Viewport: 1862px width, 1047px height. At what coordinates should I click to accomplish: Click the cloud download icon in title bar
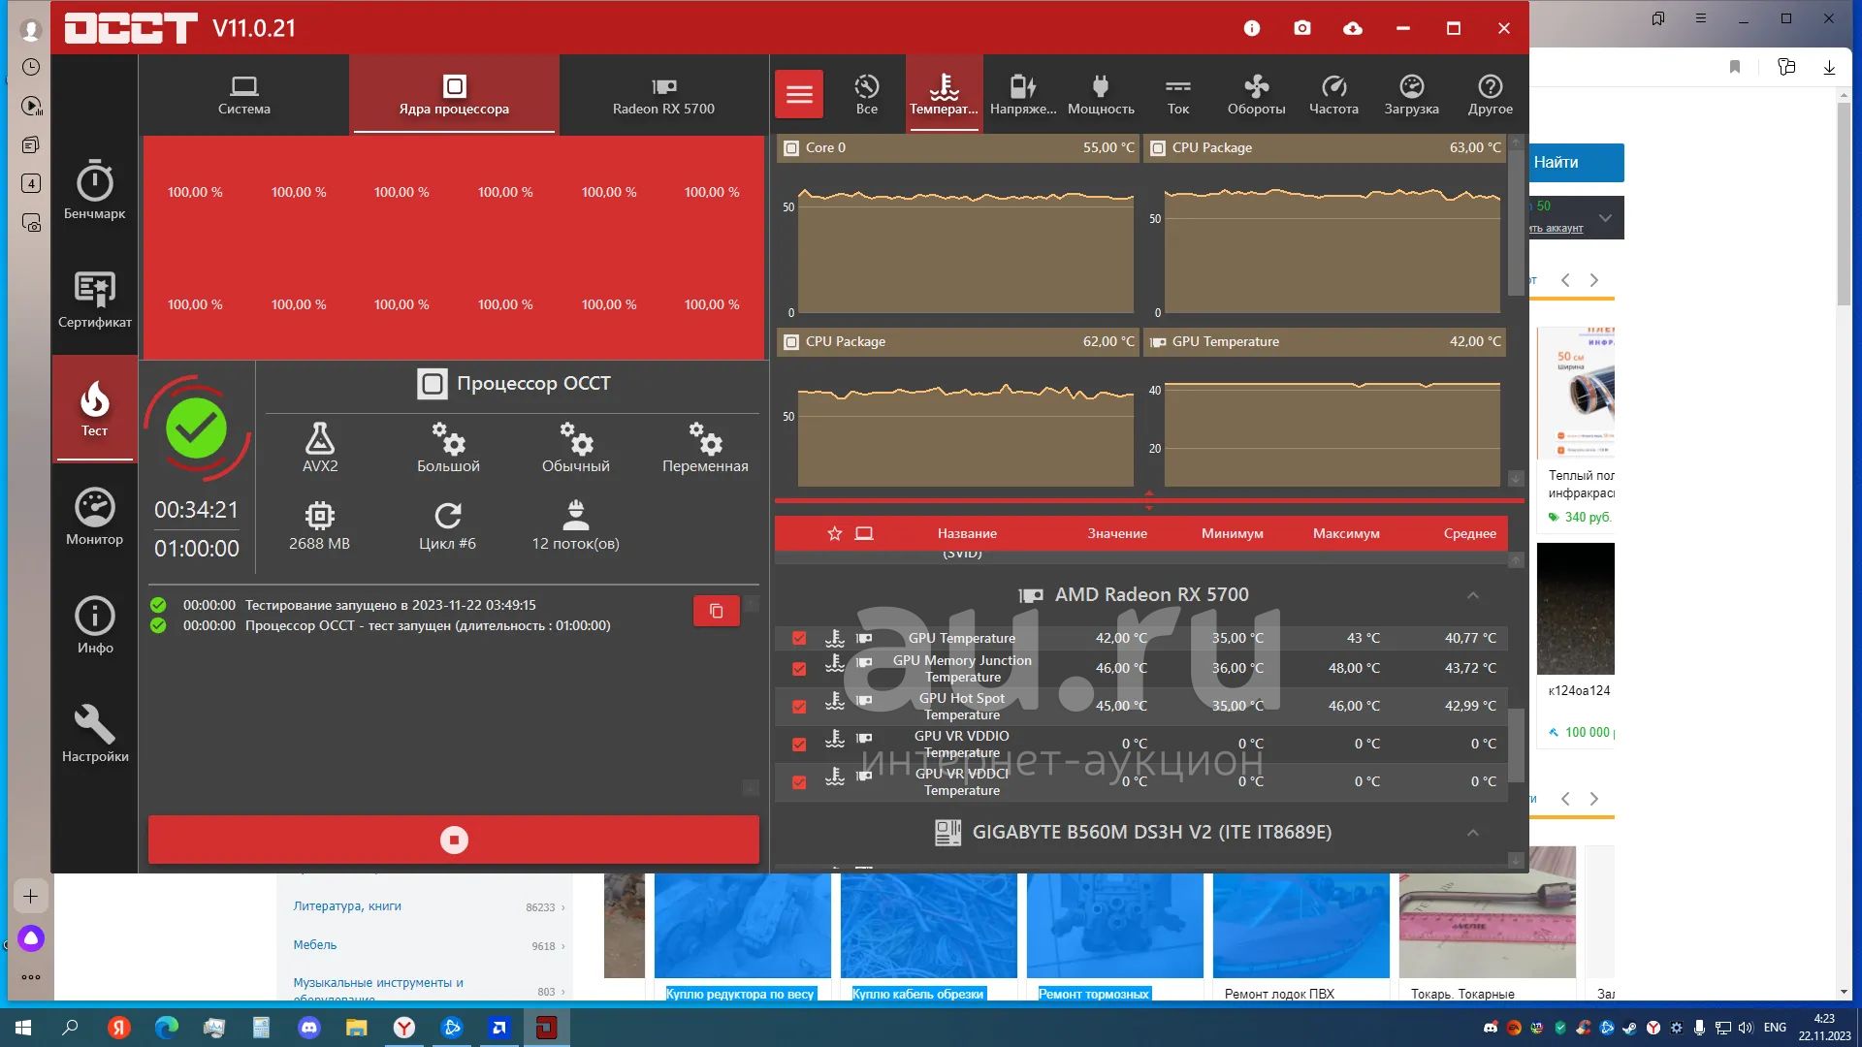click(x=1353, y=28)
